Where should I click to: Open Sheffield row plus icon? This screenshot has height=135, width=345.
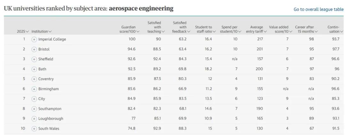(x=34, y=59)
